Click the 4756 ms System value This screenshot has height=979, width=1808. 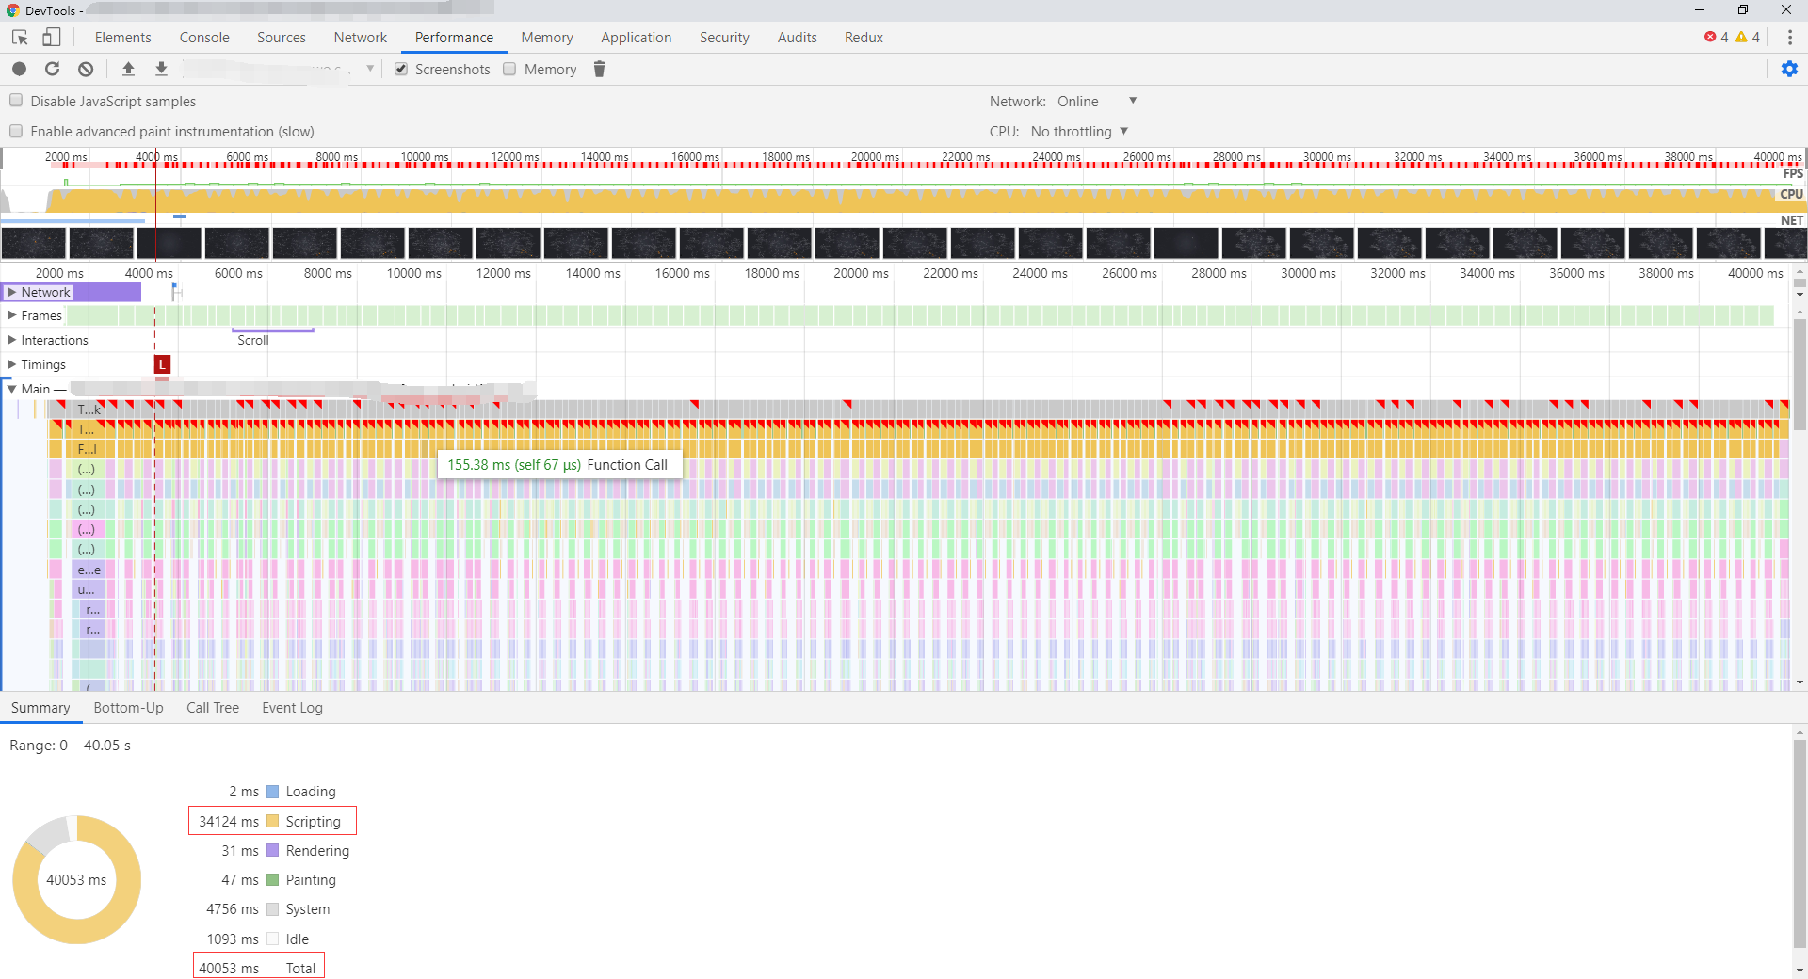pyautogui.click(x=233, y=909)
